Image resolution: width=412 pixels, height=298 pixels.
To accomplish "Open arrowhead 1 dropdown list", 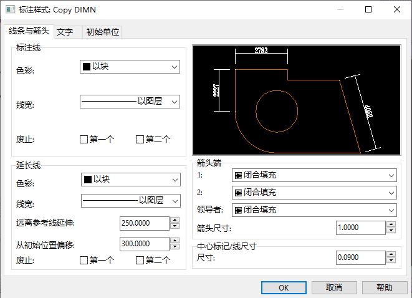I will pyautogui.click(x=314, y=176).
